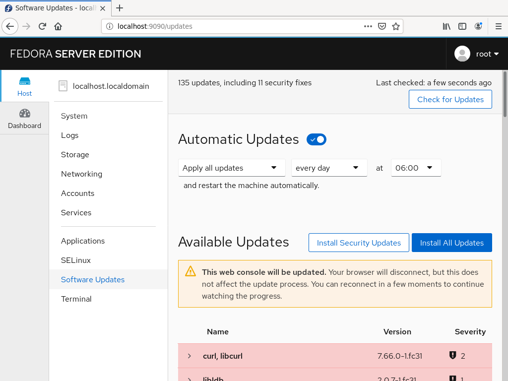Image resolution: width=508 pixels, height=381 pixels.
Task: Click the warning triangle icon
Action: (x=190, y=271)
